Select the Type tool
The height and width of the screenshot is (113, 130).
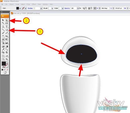[x=7, y=26]
